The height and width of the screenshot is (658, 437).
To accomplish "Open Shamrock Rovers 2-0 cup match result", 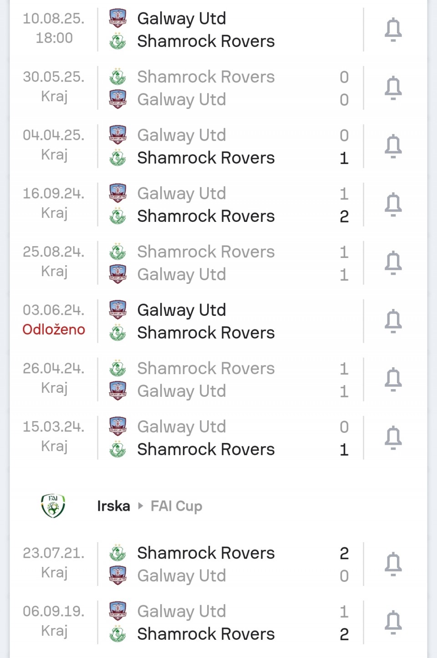I will click(x=218, y=565).
